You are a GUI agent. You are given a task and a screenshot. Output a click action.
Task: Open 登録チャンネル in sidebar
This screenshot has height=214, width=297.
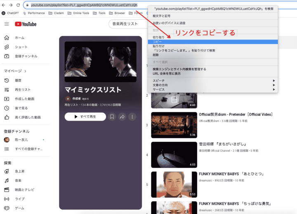(21, 56)
